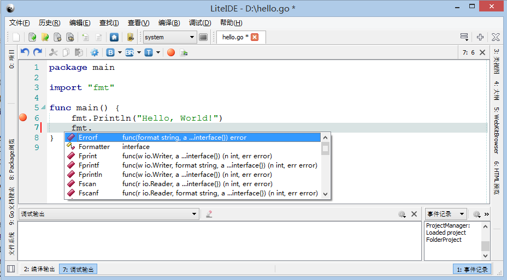Close the hello.go tab with red X
Image resolution: width=507 pixels, height=280 pixels.
click(x=255, y=37)
